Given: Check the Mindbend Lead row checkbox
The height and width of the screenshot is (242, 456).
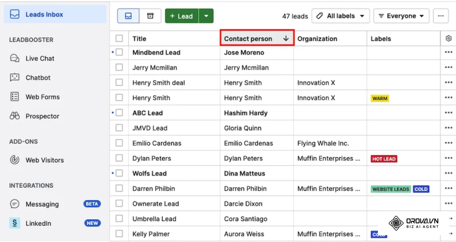Looking at the screenshot, I should (119, 52).
